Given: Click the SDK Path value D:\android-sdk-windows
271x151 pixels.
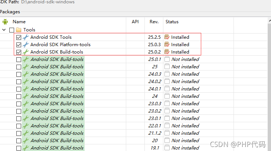Looking at the screenshot, I should (48, 2).
